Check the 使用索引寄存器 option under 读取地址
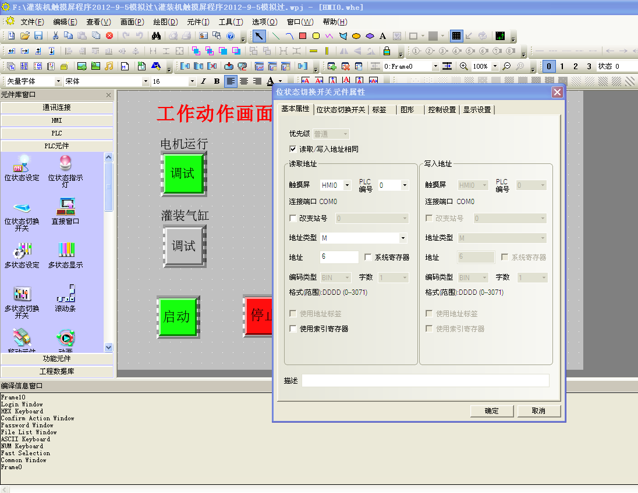The height and width of the screenshot is (493, 638). (293, 329)
